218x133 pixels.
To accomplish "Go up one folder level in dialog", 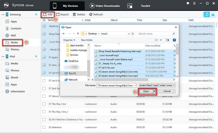I will 78,34.
